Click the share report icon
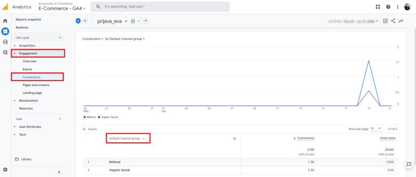This screenshot has width=416, height=177. [x=393, y=21]
